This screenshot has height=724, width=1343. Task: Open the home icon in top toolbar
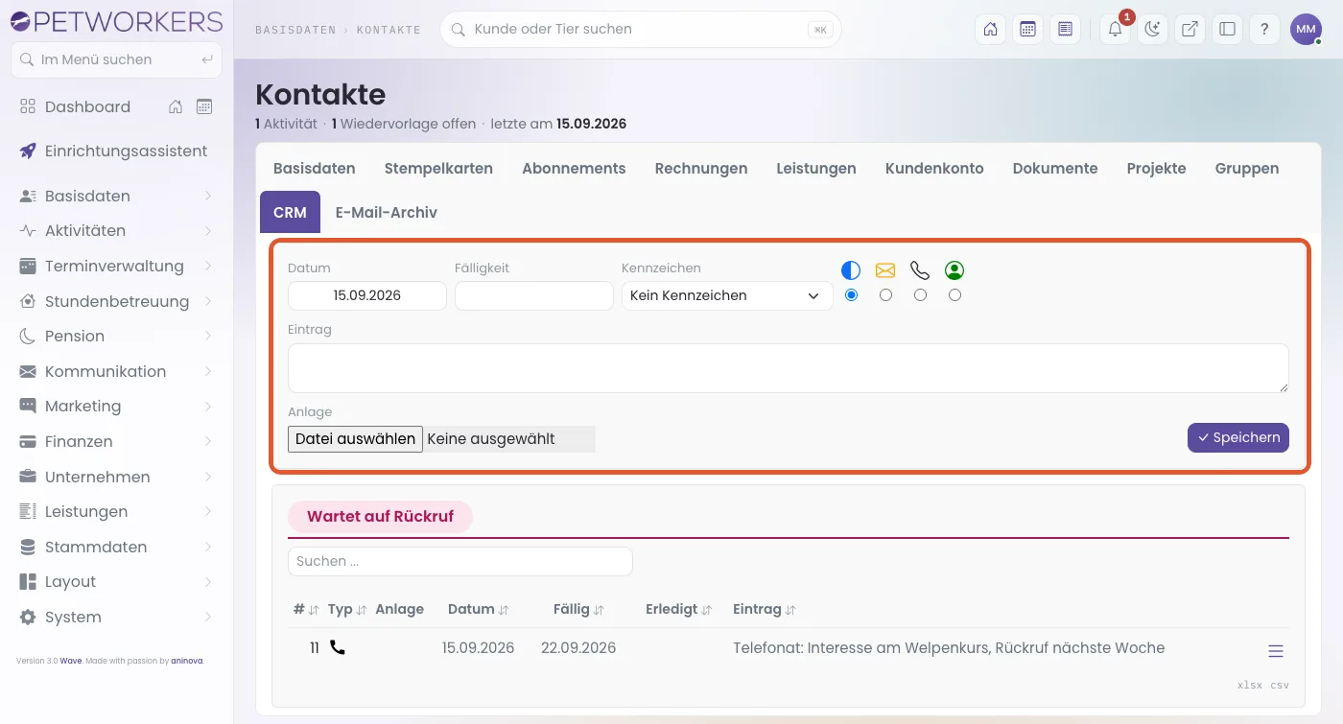(990, 29)
